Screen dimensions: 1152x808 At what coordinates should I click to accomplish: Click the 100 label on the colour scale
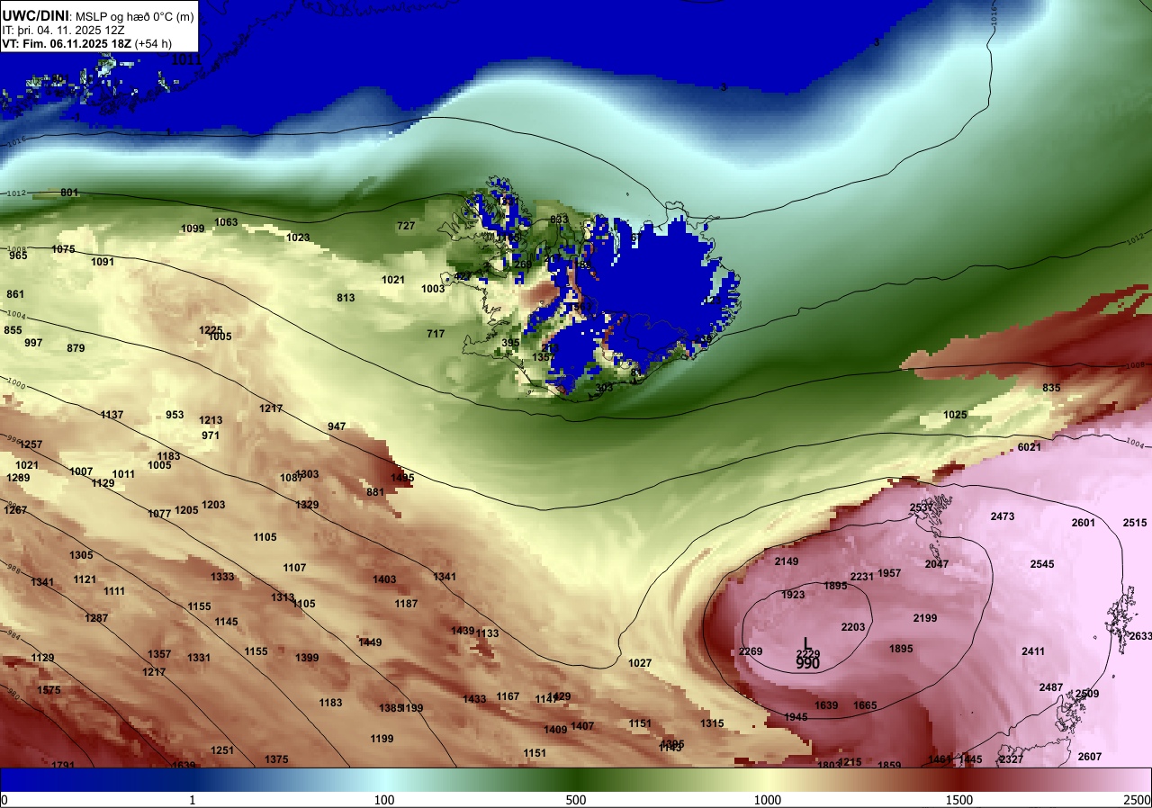[x=384, y=800]
